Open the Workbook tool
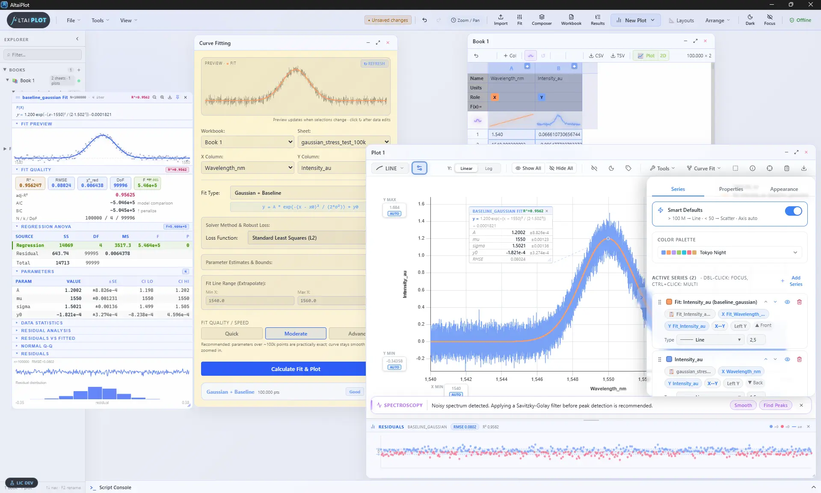Image resolution: width=821 pixels, height=493 pixels. click(x=571, y=20)
